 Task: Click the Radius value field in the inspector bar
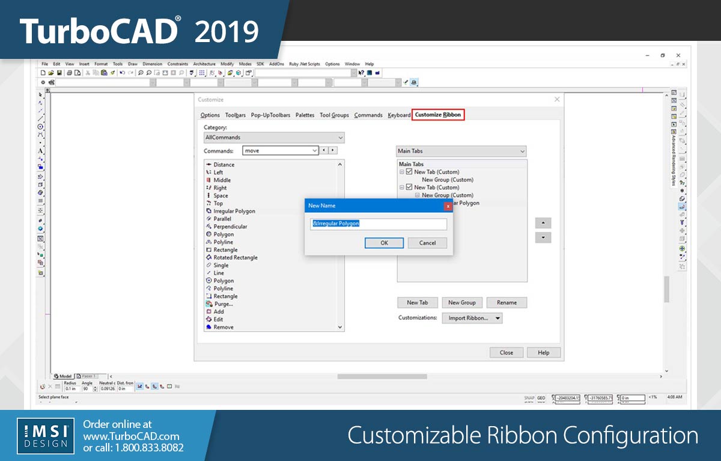tap(71, 389)
